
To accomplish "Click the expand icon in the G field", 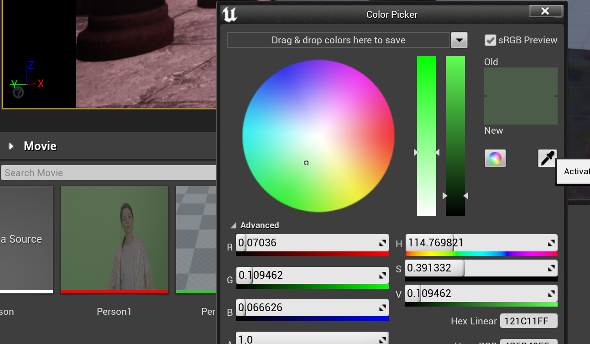I will 383,276.
